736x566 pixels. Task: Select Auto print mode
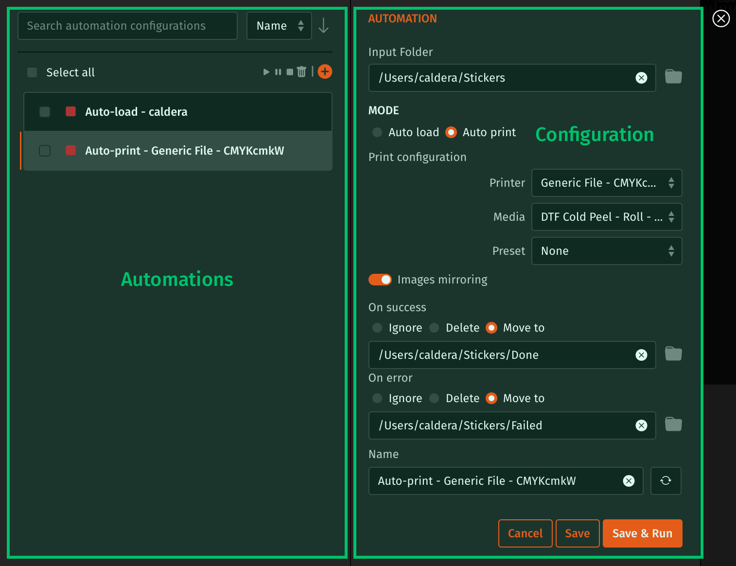click(451, 132)
